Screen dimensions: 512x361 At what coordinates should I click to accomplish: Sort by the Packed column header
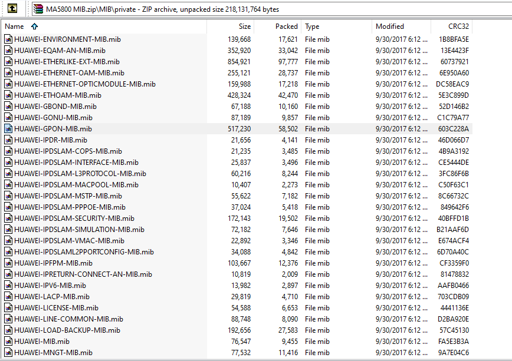(278, 27)
